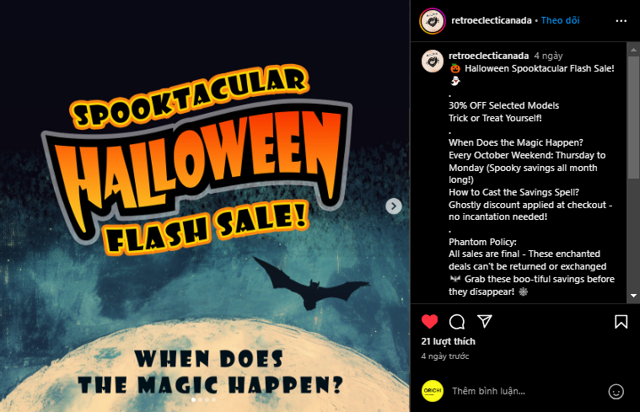This screenshot has height=412, width=640.
Task: Open retroeclecticanada profile from the header username
Action: (491, 20)
